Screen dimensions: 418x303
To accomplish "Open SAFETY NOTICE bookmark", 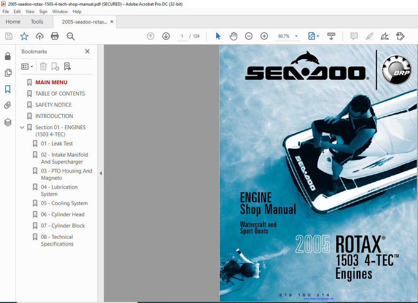I will click(x=53, y=105).
